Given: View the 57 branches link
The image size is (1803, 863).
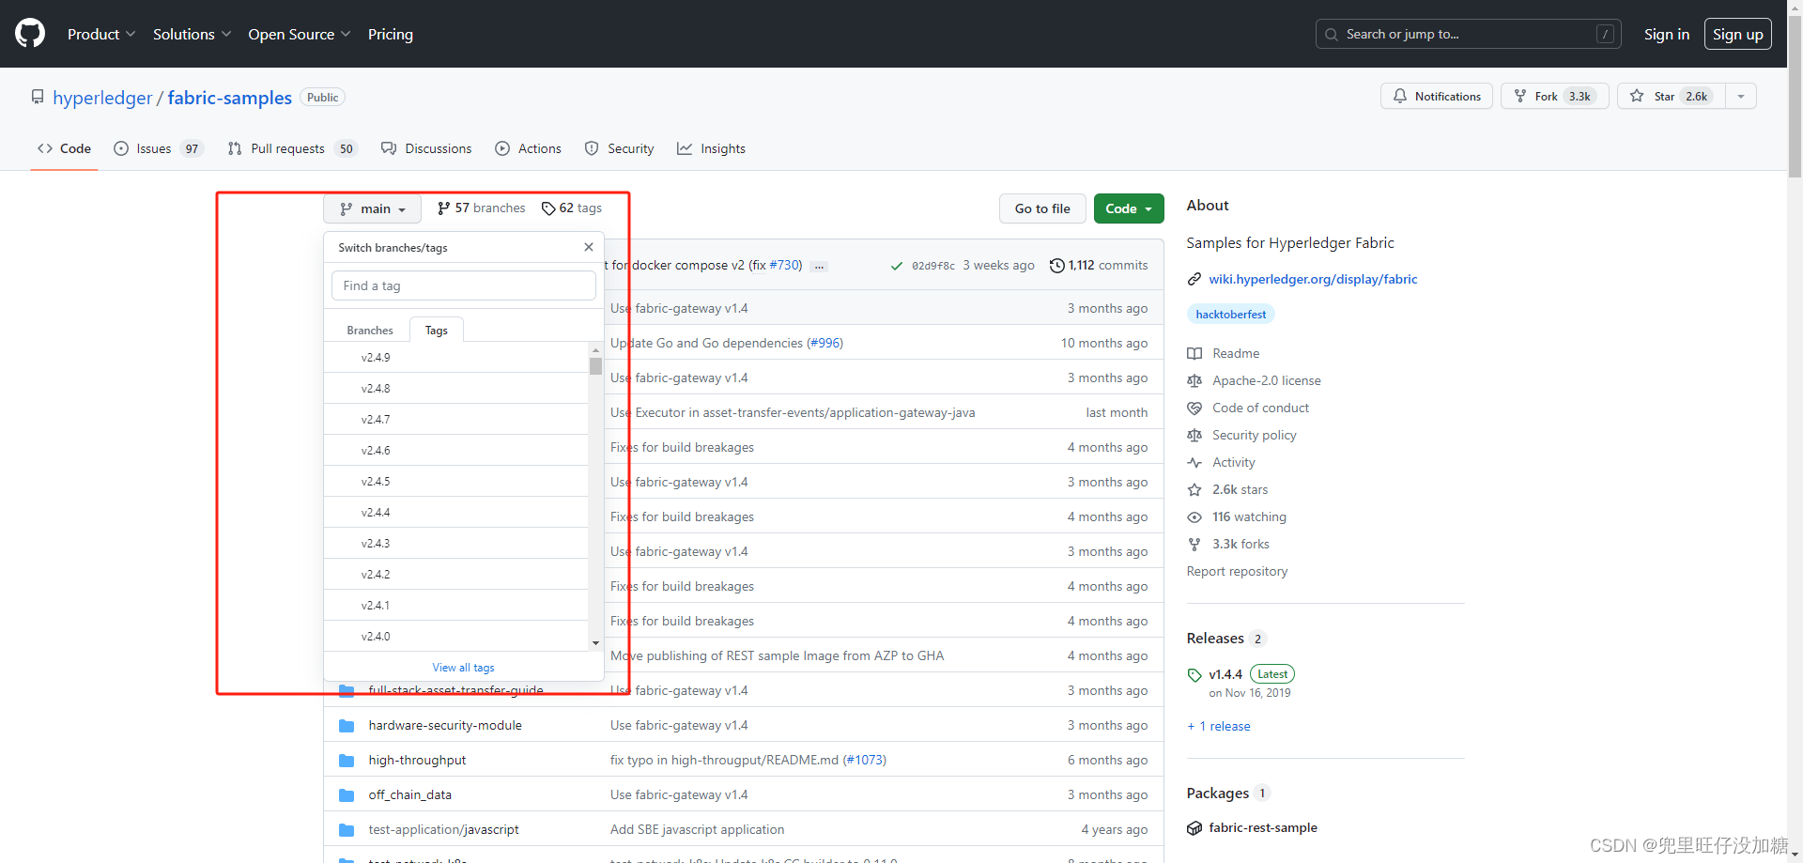Looking at the screenshot, I should point(481,208).
